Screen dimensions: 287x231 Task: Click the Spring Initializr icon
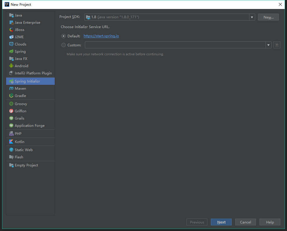click(x=11, y=81)
